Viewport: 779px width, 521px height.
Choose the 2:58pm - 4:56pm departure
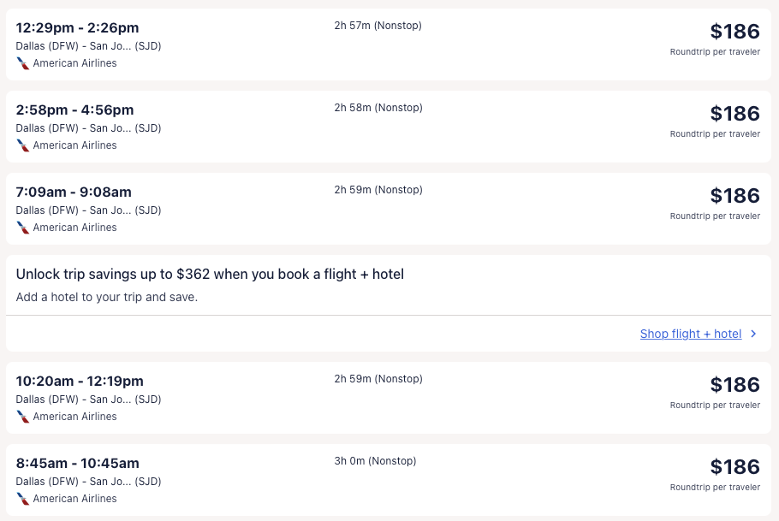pyautogui.click(x=74, y=110)
